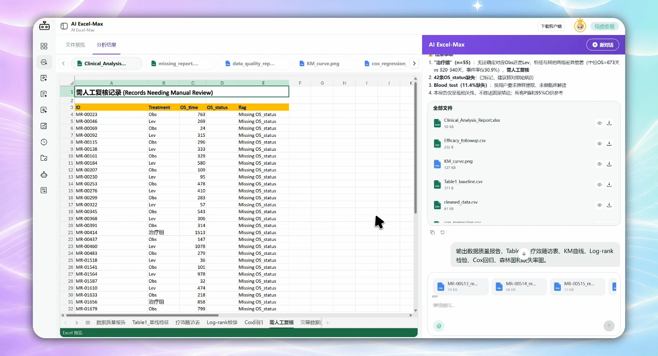This screenshot has height=356, width=658.
Task: Switch to the 疗效随访表 sheet
Action: pyautogui.click(x=188, y=323)
